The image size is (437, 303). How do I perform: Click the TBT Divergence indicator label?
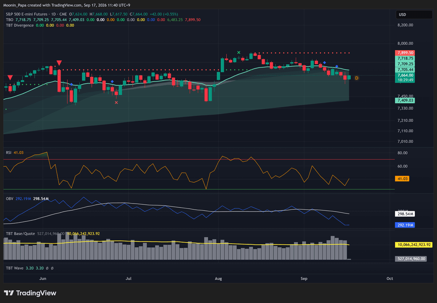(x=20, y=25)
